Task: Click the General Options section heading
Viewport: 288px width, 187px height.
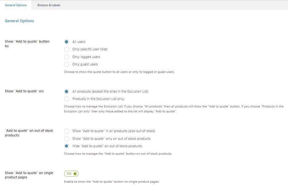Action: 19,21
